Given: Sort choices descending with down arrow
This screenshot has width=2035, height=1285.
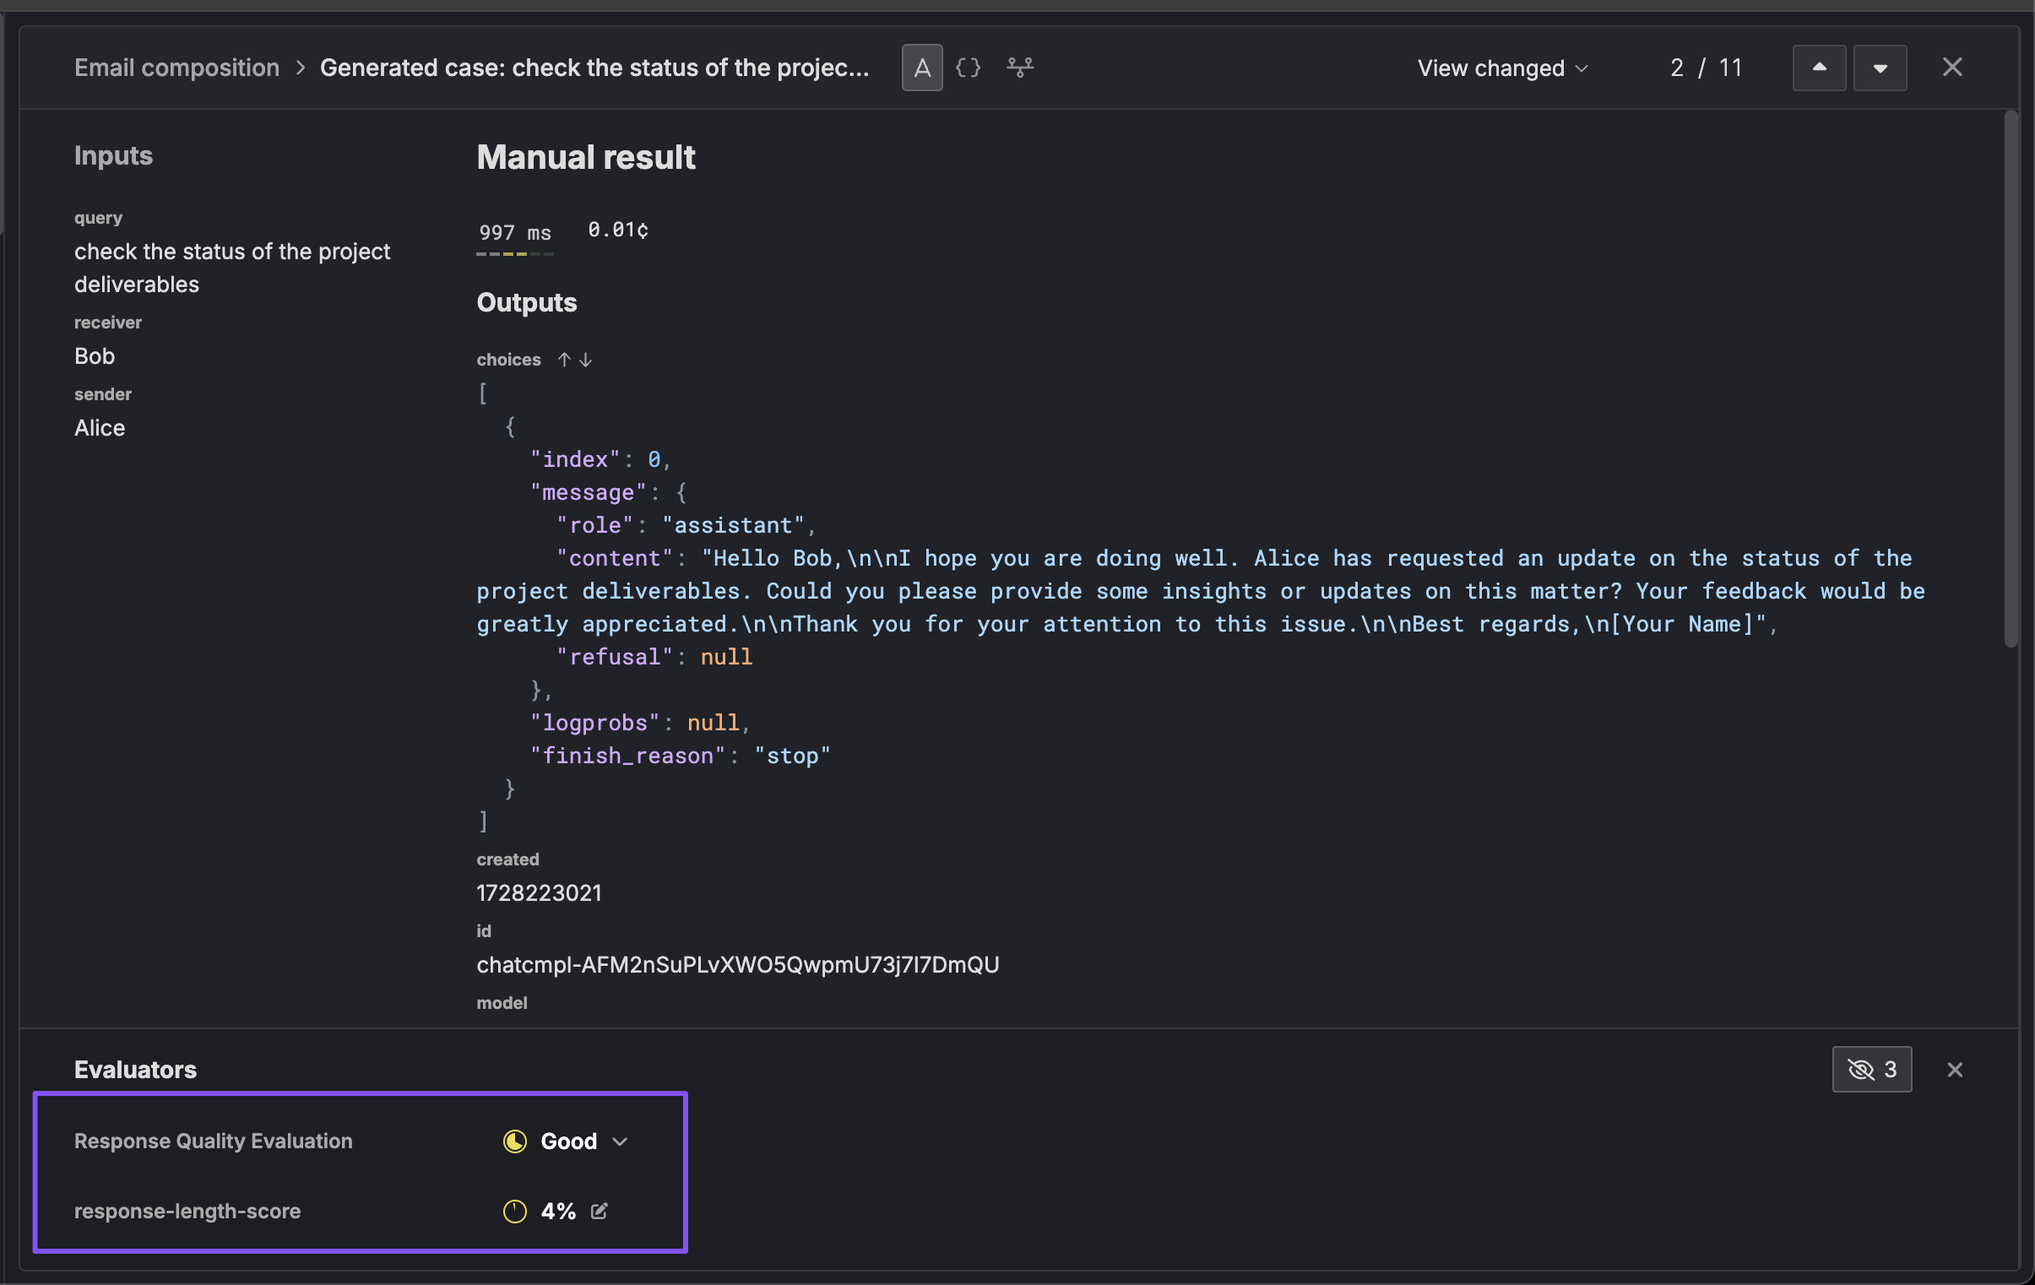Looking at the screenshot, I should [x=586, y=360].
